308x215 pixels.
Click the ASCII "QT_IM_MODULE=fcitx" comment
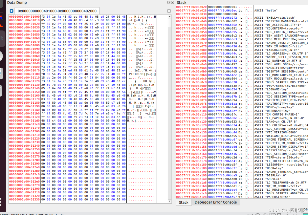click(x=278, y=186)
